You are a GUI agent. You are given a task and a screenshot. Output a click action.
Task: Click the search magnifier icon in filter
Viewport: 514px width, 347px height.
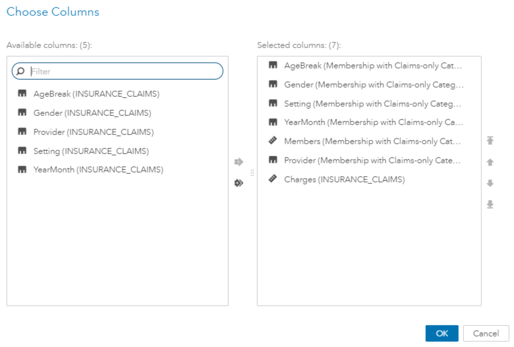(x=22, y=71)
